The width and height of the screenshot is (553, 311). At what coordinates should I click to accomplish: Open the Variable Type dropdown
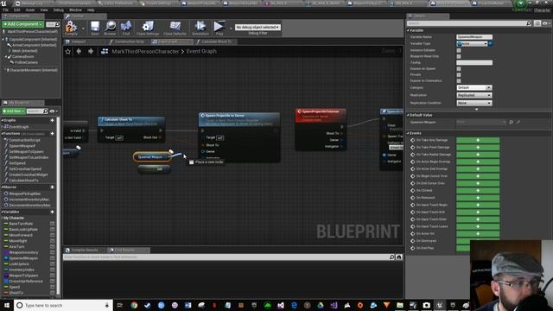pos(472,44)
